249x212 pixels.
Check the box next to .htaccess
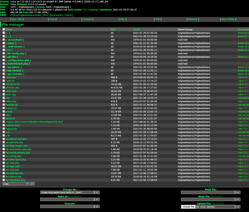coord(4,77)
